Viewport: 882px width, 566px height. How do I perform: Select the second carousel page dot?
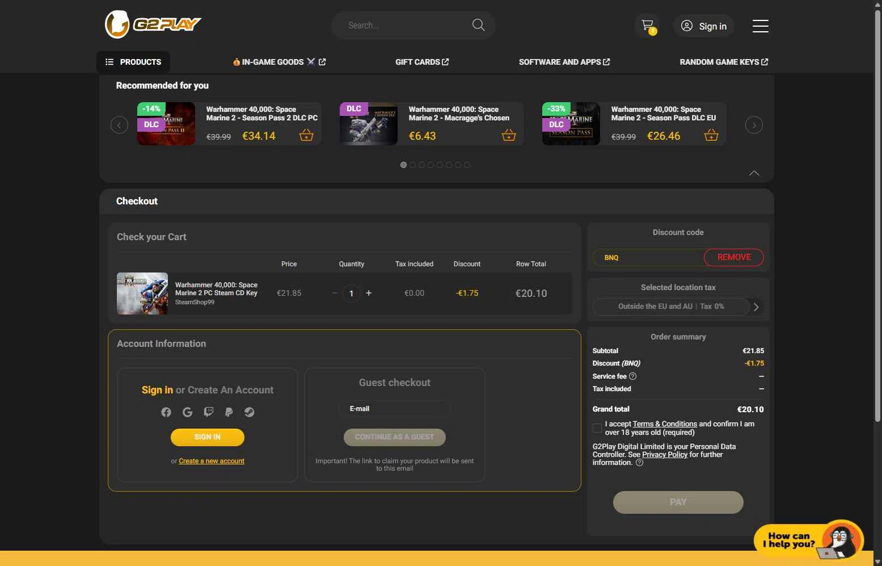click(413, 165)
